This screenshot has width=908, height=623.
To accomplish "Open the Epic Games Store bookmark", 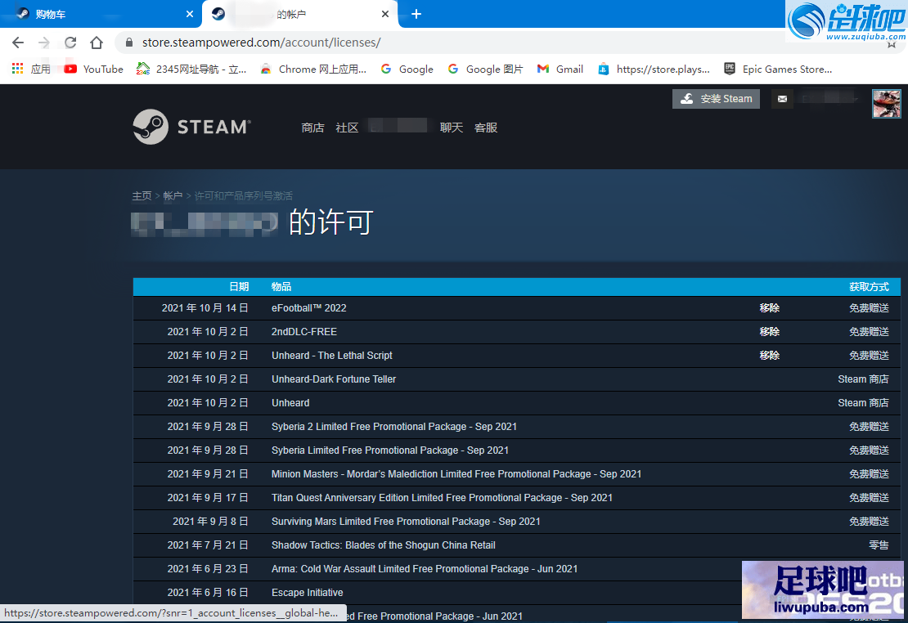I will 778,69.
